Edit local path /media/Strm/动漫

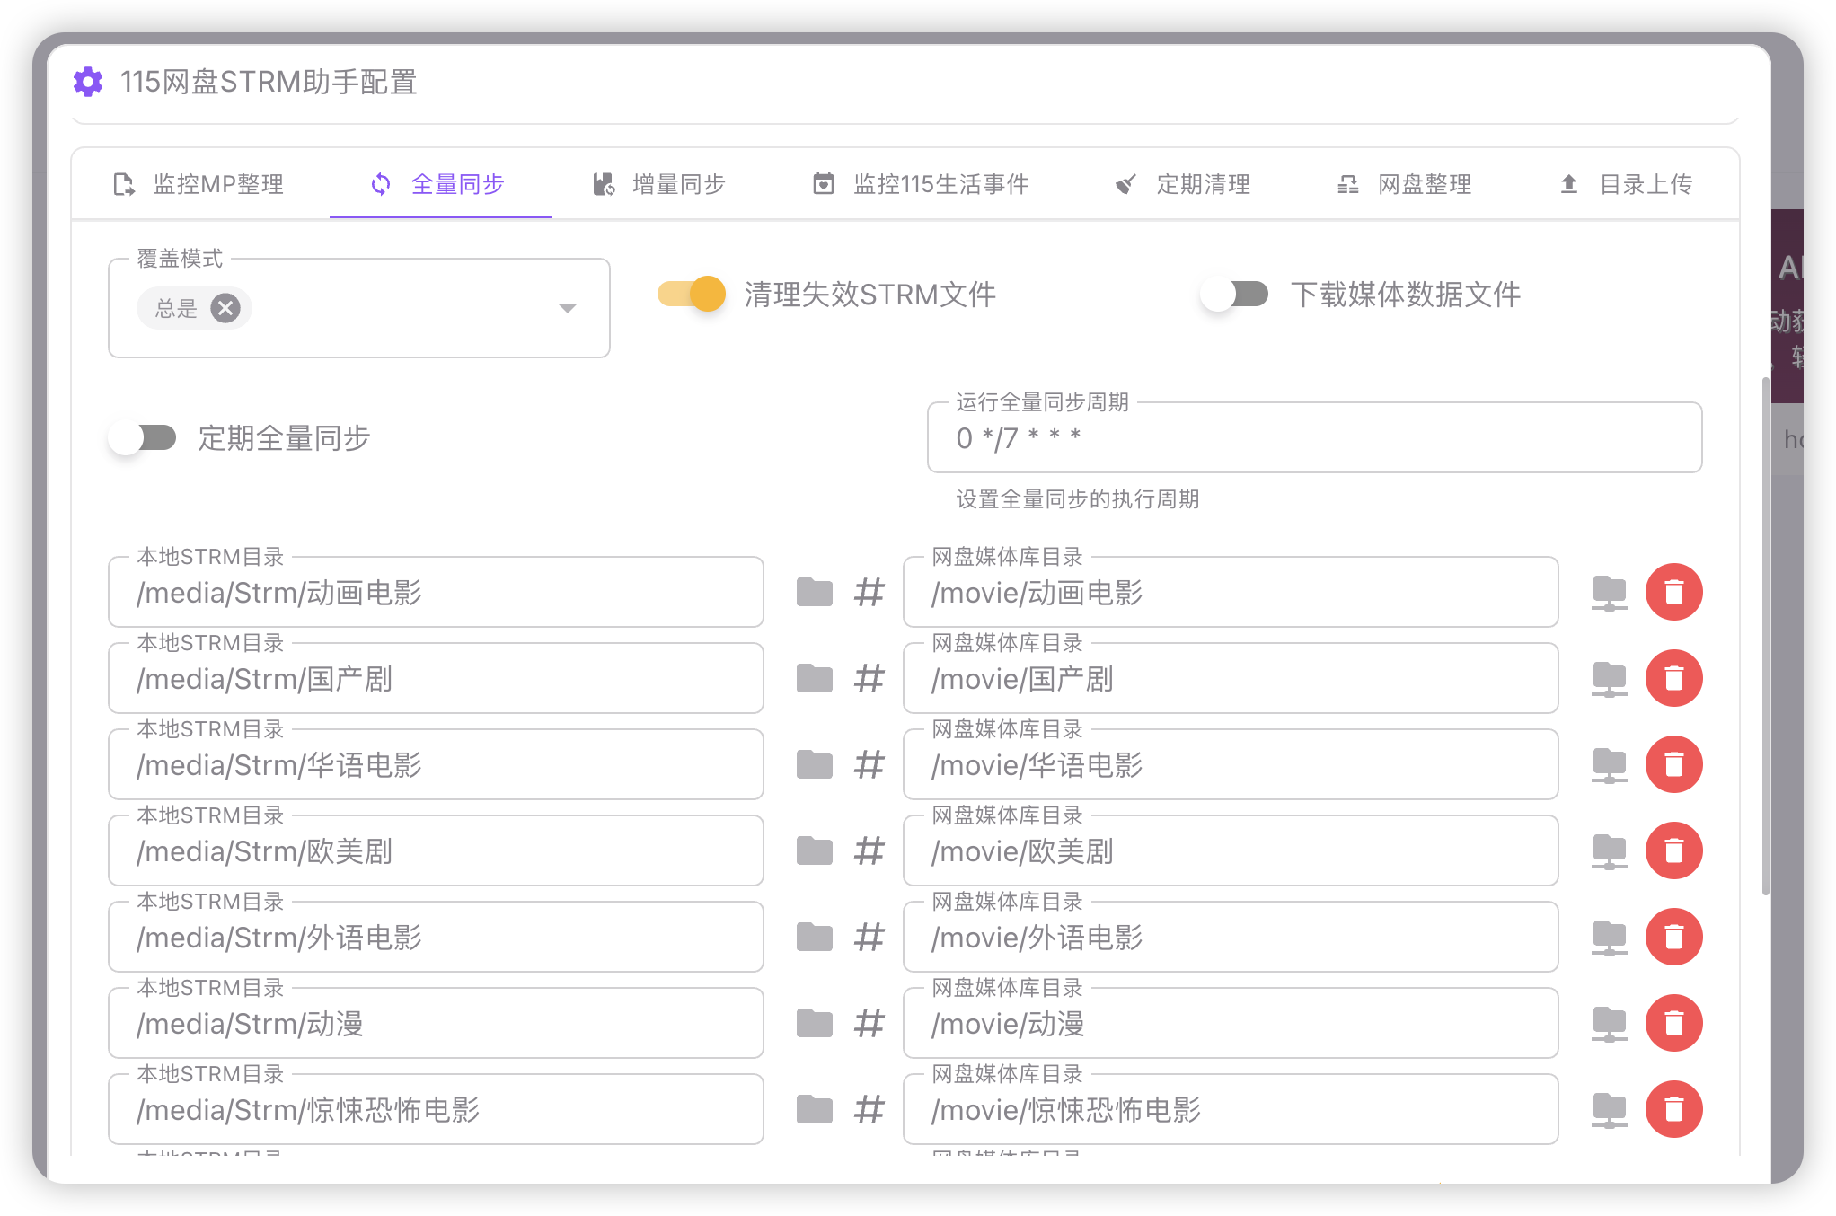436,1023
